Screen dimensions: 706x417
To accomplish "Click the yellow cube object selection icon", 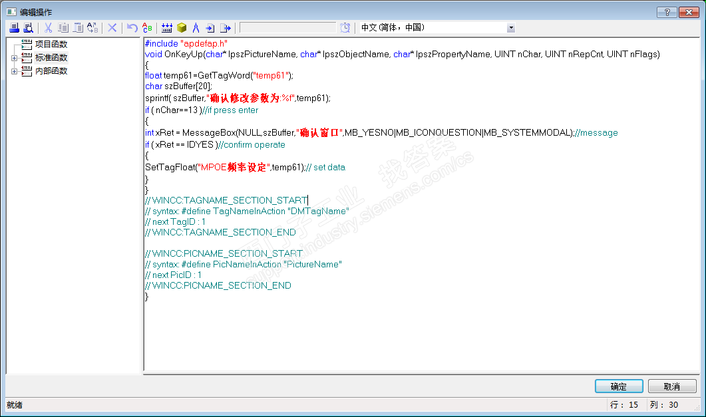I will 182,28.
